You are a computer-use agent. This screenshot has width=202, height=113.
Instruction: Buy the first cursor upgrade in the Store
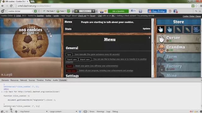point(161,30)
